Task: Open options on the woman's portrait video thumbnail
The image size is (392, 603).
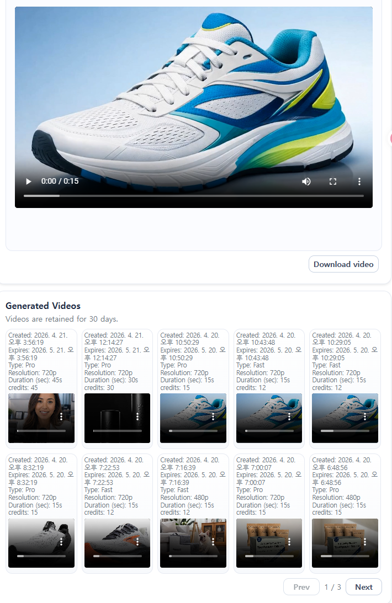Action: click(x=61, y=417)
